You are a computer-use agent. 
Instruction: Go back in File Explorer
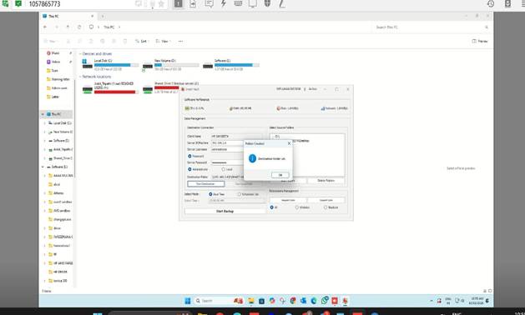click(45, 27)
